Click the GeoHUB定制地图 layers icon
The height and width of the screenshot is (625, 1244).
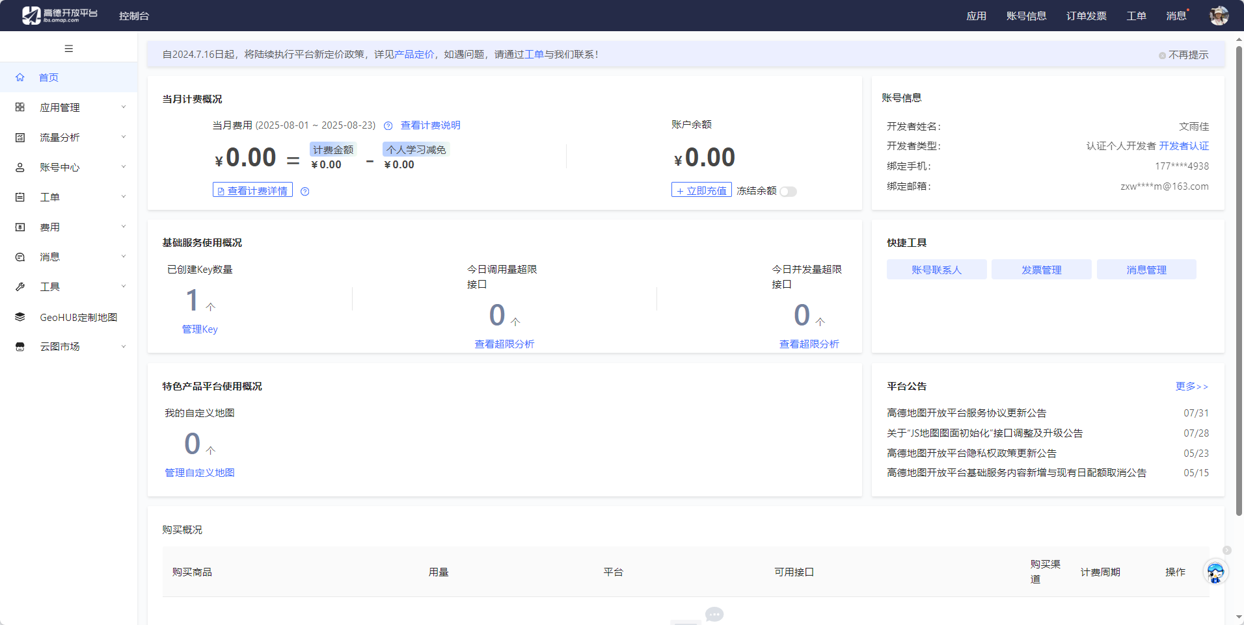[20, 317]
